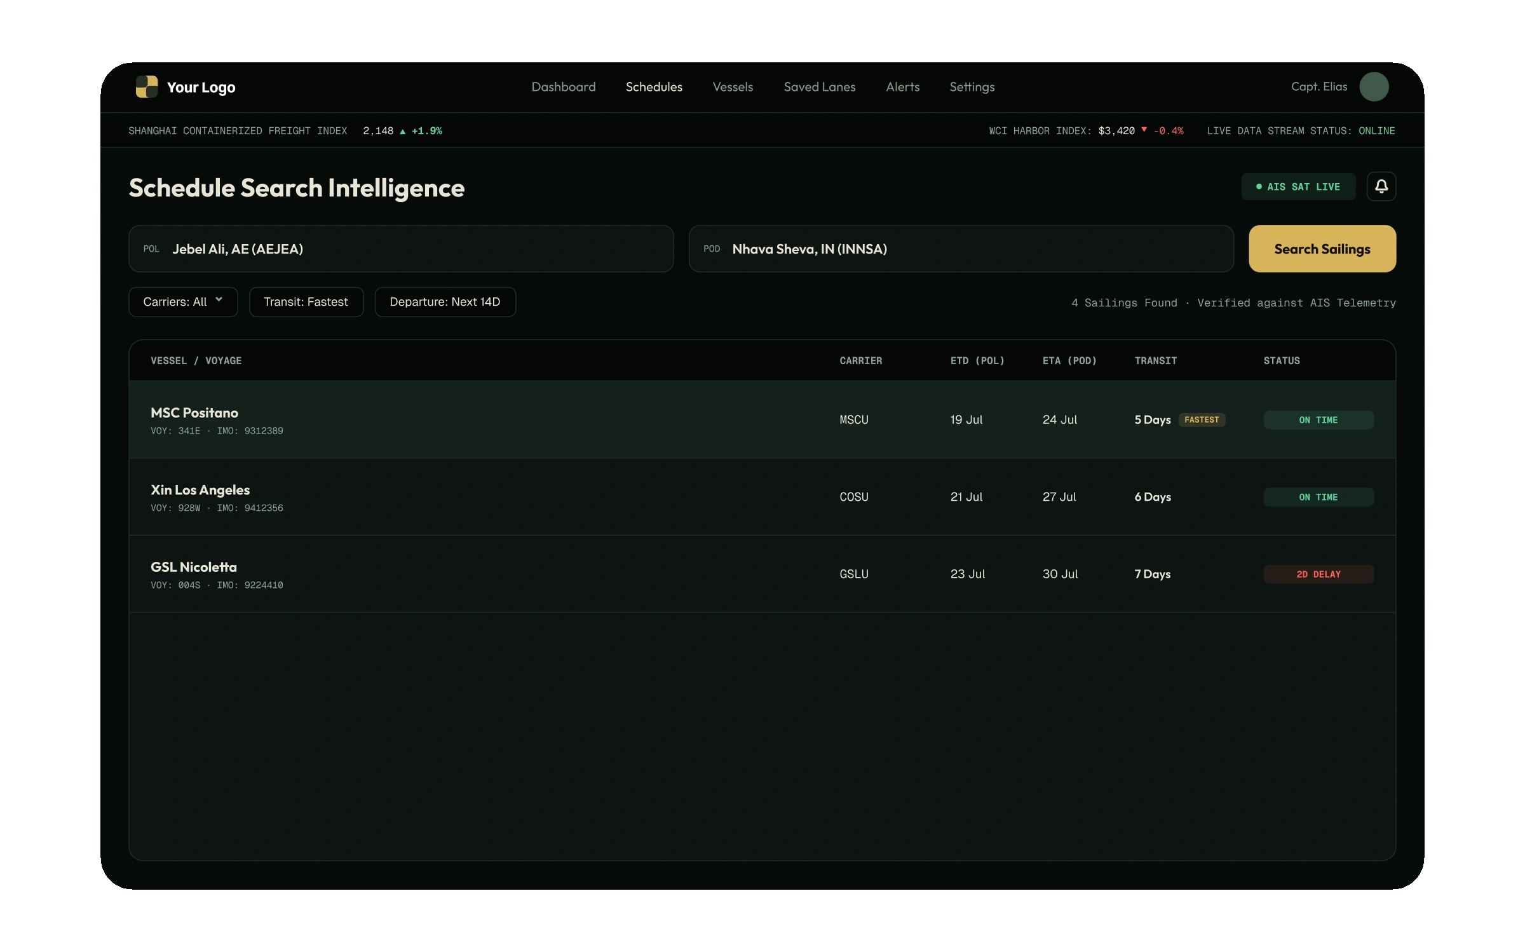This screenshot has height=952, width=1525.
Task: Sort by the VESSEL / VOYAGE column header
Action: coord(196,361)
